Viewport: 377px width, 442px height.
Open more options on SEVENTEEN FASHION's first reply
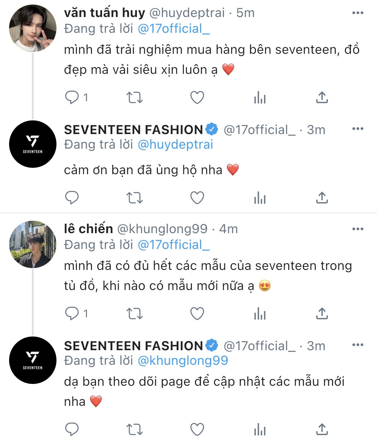(x=358, y=129)
